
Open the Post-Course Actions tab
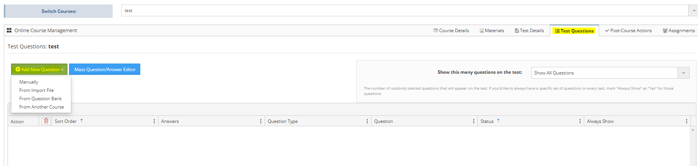[x=628, y=31]
